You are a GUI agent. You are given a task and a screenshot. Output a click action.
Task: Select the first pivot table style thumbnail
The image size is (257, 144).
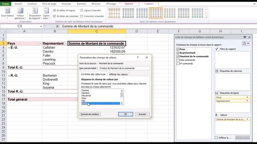[114, 13]
